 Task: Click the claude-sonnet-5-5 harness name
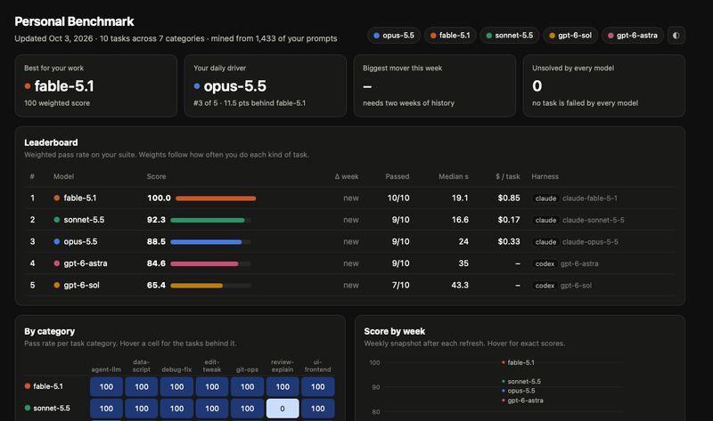[x=593, y=220]
